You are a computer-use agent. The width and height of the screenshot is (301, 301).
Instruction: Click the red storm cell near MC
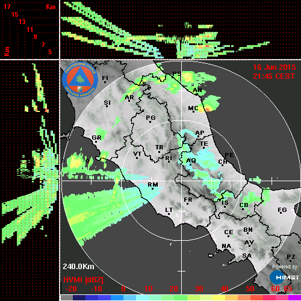(x=208, y=109)
